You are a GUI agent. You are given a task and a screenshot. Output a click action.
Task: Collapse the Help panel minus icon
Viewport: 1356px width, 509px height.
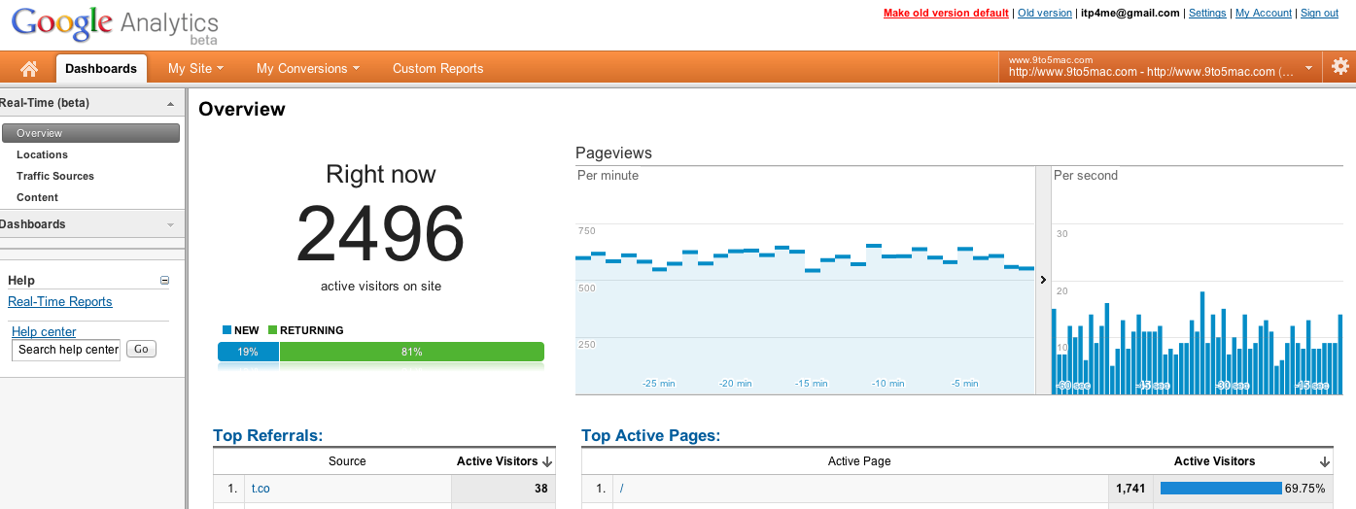[x=164, y=281]
